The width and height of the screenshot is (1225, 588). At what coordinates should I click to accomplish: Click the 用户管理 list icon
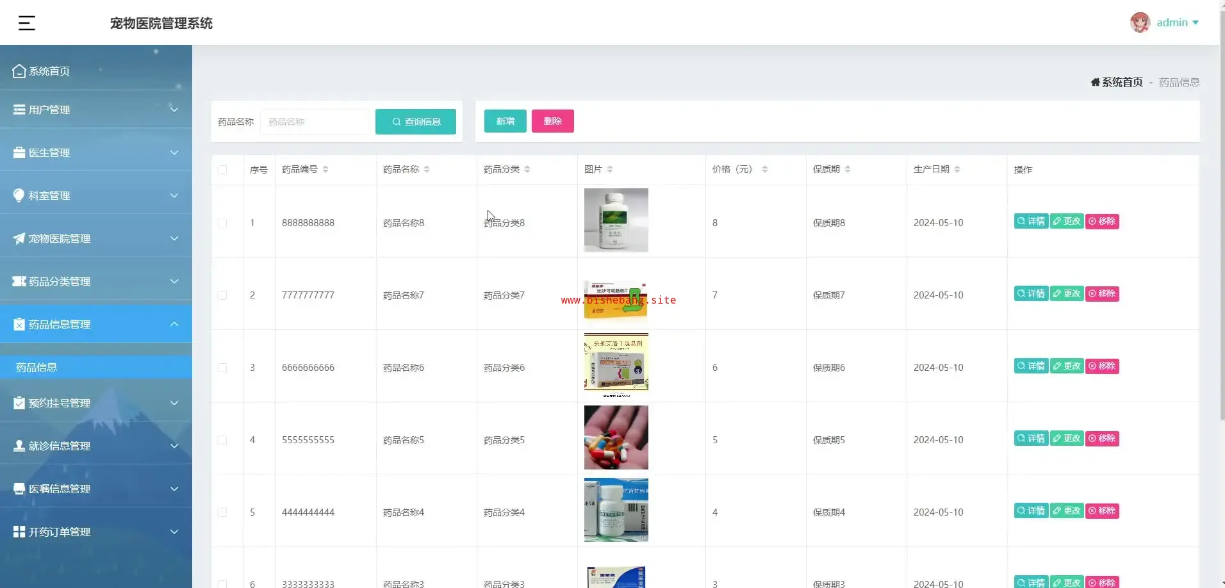(19, 110)
